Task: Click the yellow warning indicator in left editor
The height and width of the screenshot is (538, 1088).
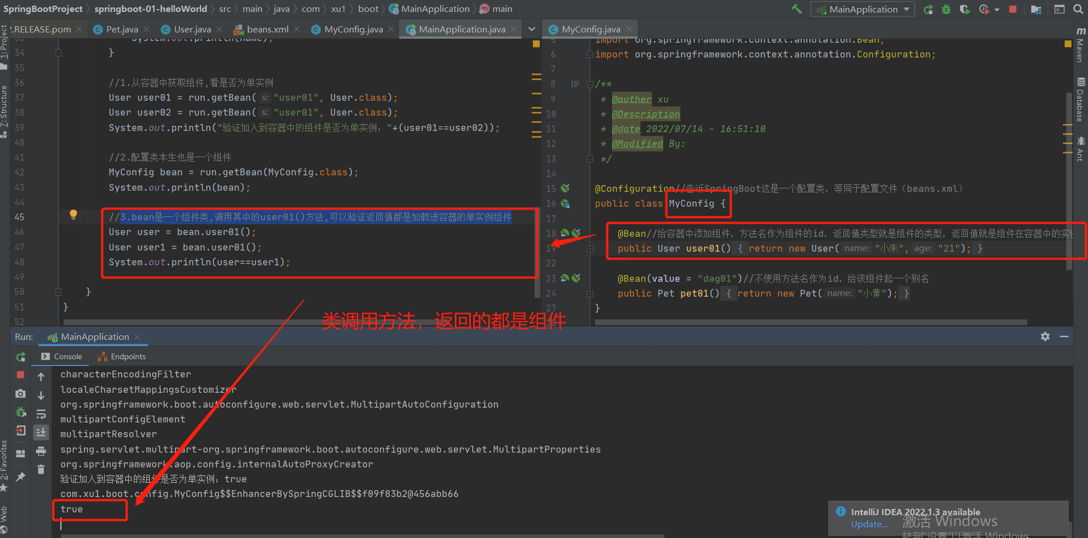Action: click(x=536, y=44)
